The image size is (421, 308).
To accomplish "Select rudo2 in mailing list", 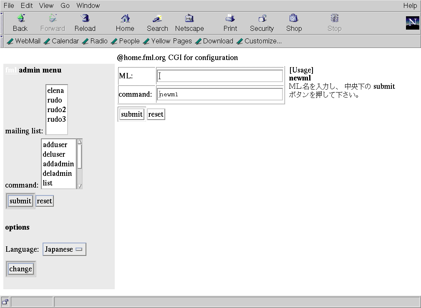I will click(x=56, y=110).
